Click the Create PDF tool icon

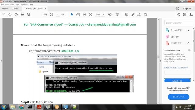tap(167, 43)
